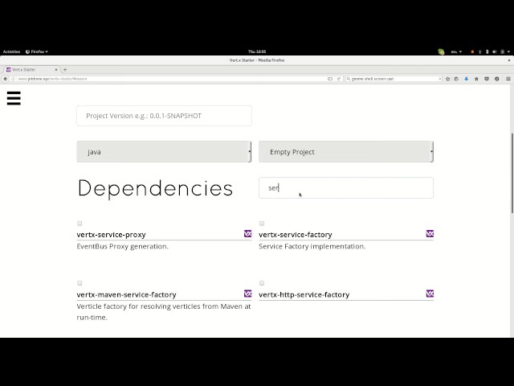Click the Vert.x logo next to vertx-http-service-factory
This screenshot has height=386, width=514.
(x=430, y=294)
